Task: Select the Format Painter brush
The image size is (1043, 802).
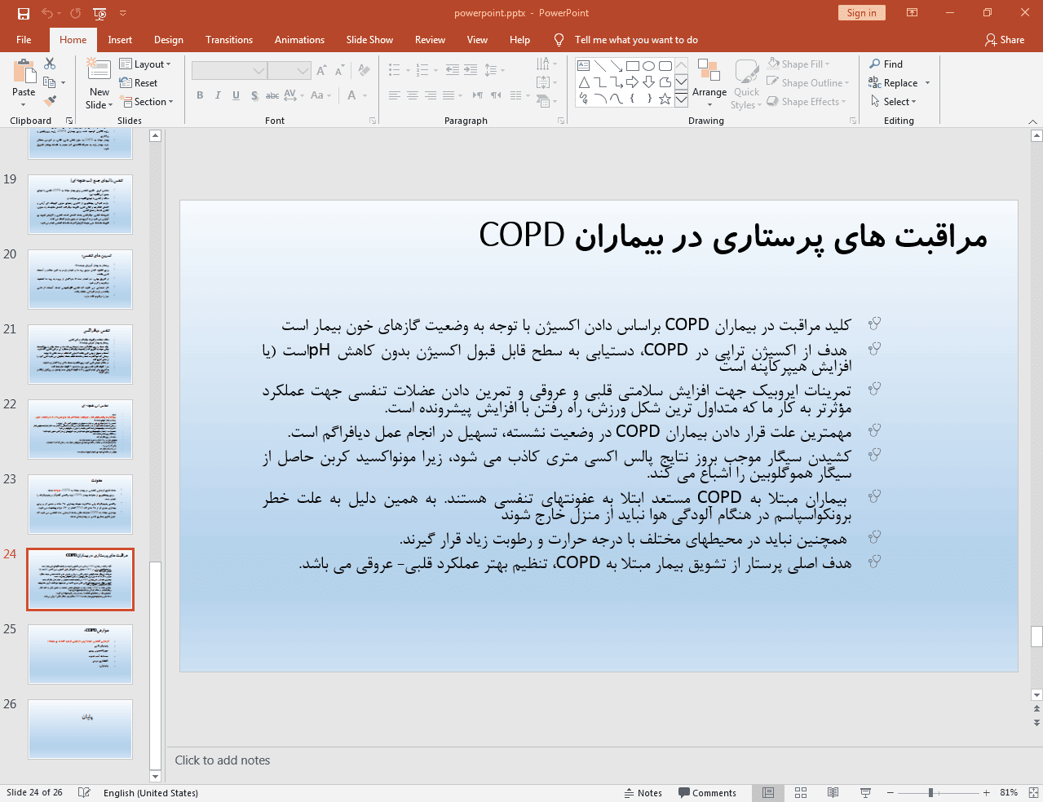Action: pyautogui.click(x=50, y=101)
